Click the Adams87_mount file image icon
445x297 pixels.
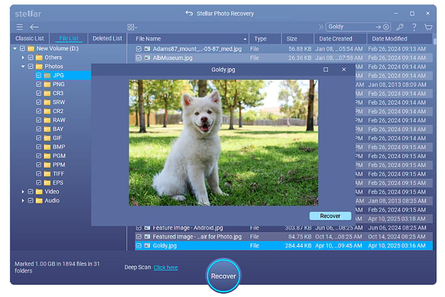(147, 49)
